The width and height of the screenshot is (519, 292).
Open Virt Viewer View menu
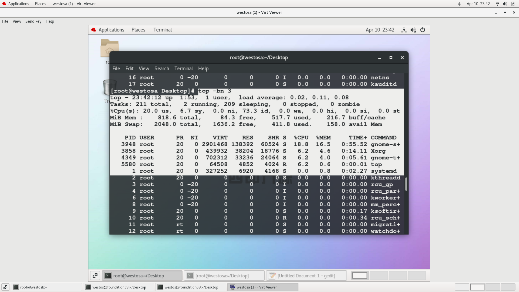[17, 21]
